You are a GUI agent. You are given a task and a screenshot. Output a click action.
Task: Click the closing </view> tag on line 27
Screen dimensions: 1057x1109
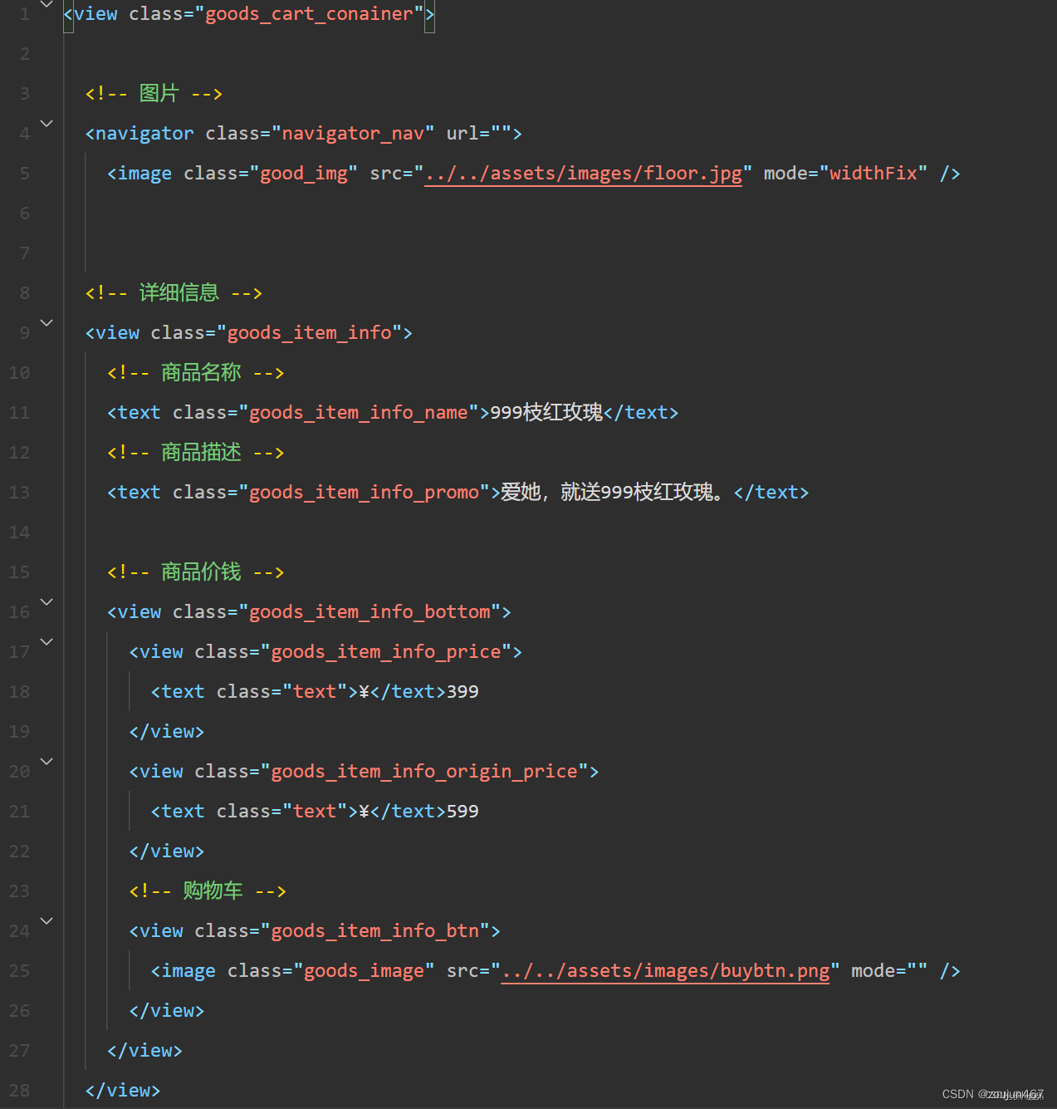(144, 1051)
